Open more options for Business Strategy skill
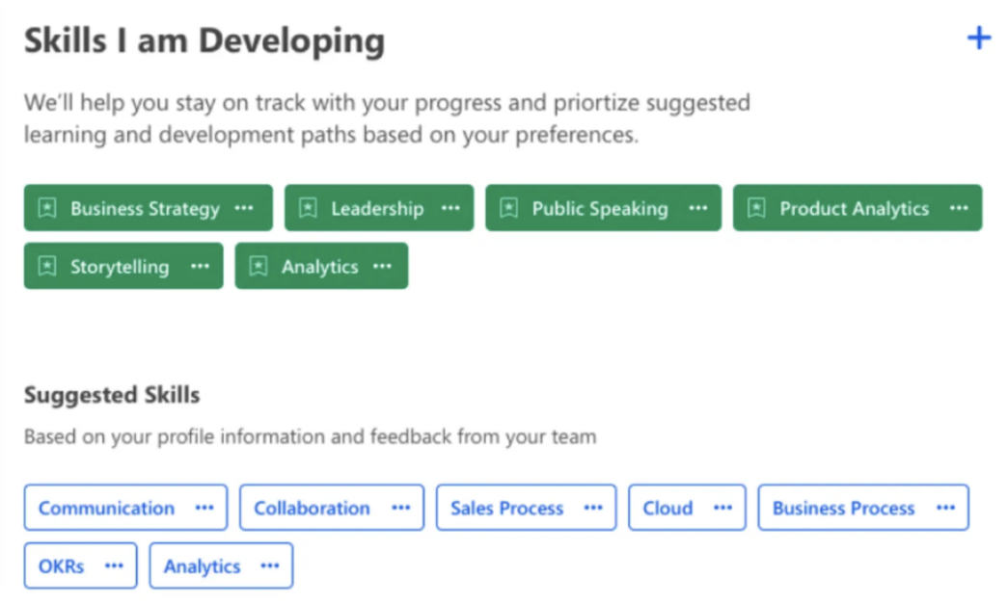1008x604 pixels. click(244, 208)
